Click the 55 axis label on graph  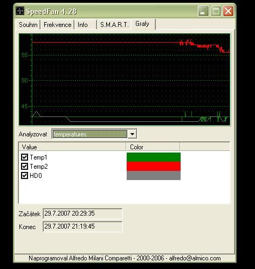pos(25,55)
